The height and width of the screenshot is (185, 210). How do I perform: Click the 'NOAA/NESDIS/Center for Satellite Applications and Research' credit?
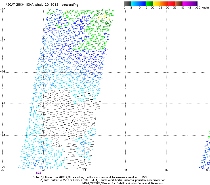click(x=123, y=183)
